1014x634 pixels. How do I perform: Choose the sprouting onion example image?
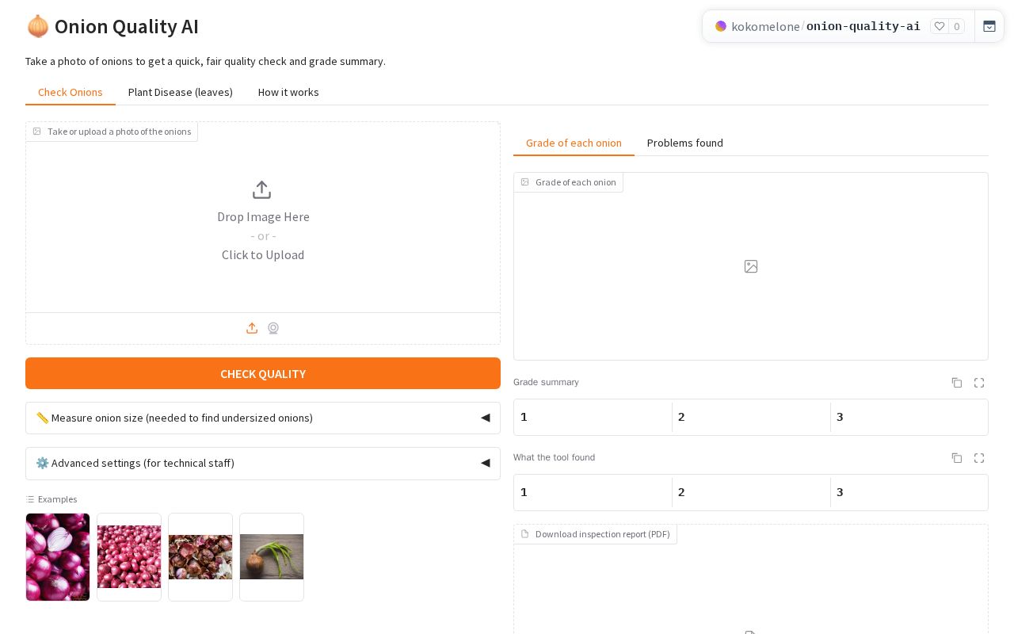pyautogui.click(x=272, y=557)
